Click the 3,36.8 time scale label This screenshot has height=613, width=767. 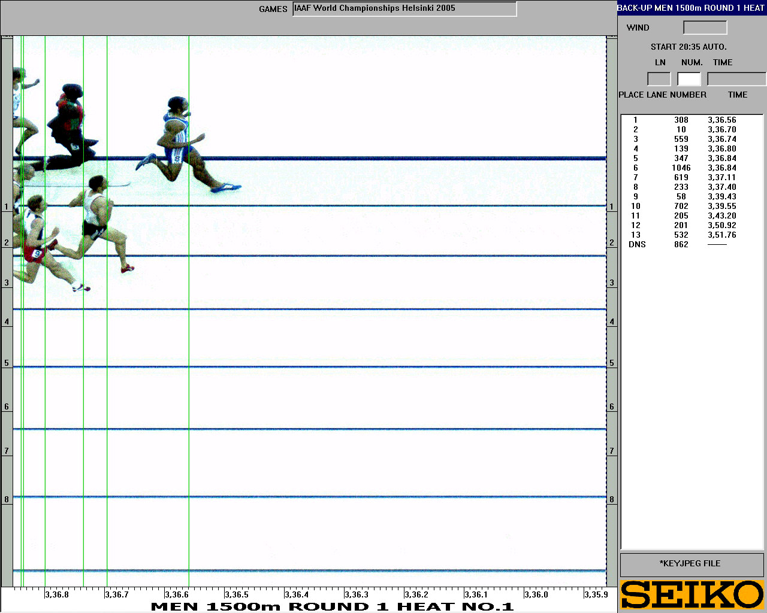(57, 594)
